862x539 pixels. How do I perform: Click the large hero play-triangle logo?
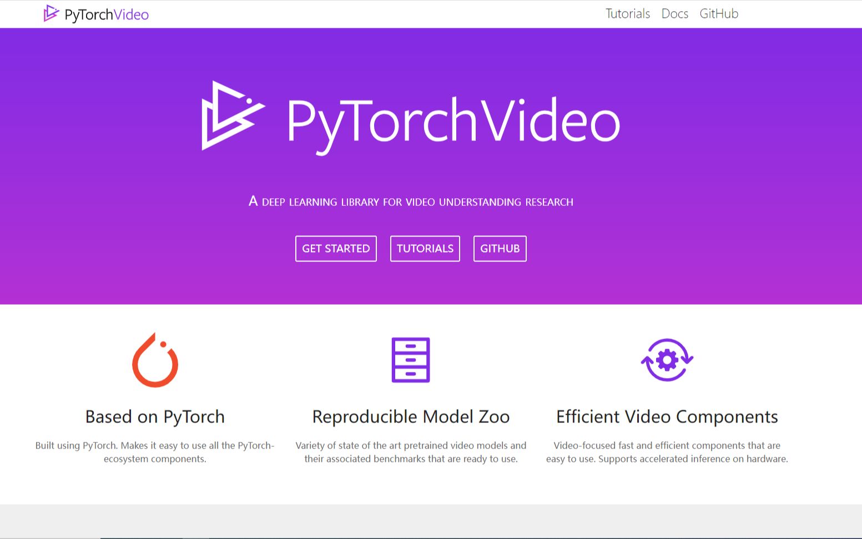(x=233, y=115)
